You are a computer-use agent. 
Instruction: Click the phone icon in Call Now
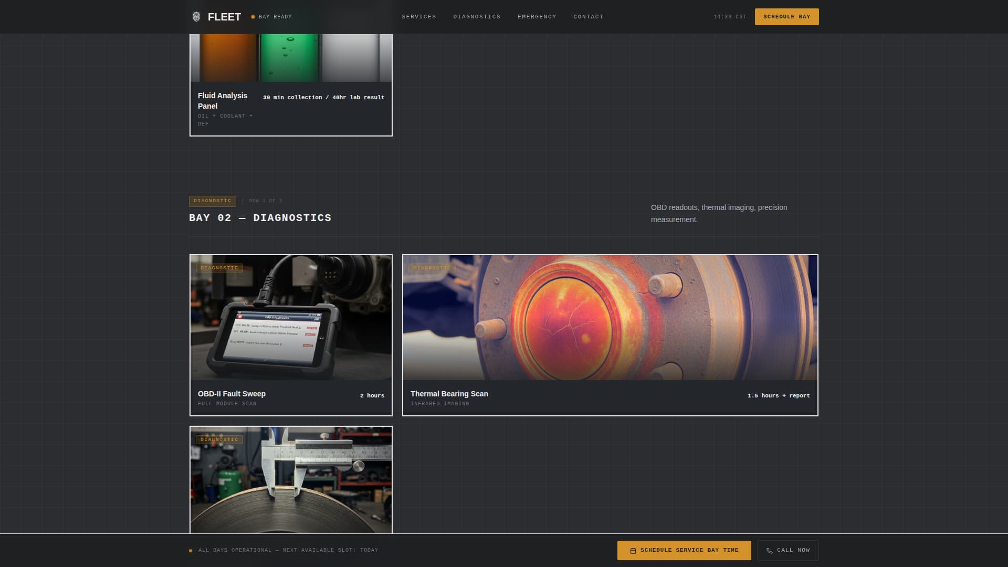click(770, 551)
